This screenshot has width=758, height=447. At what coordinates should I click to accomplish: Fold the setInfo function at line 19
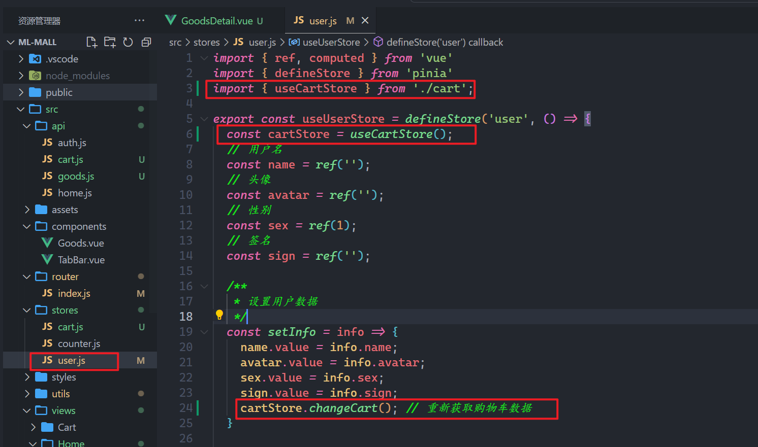(204, 332)
